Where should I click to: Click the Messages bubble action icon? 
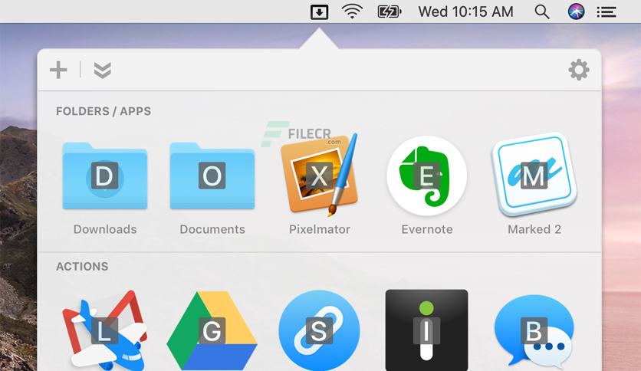(534, 330)
